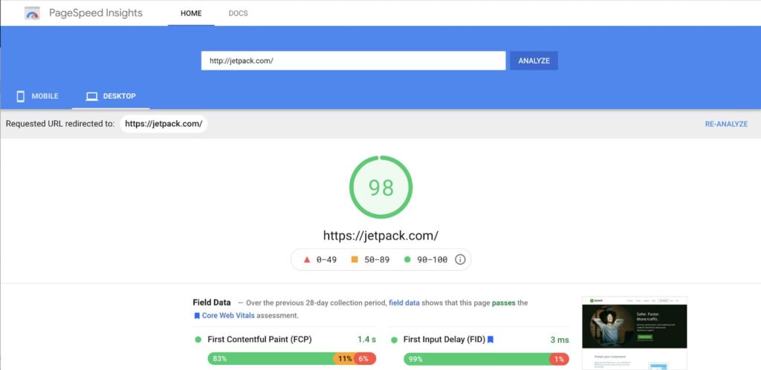Click the Field Data heading
Image resolution: width=761 pixels, height=370 pixels.
pyautogui.click(x=212, y=303)
